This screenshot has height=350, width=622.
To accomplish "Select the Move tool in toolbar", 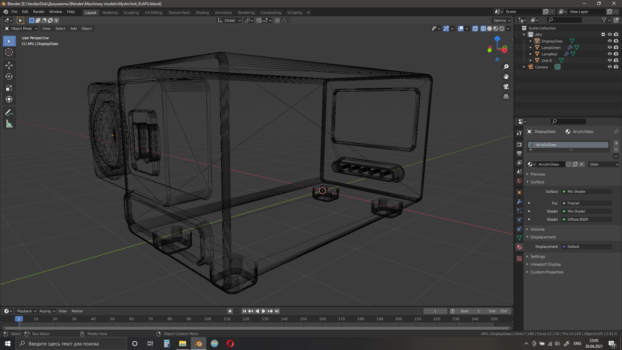I will 9,65.
